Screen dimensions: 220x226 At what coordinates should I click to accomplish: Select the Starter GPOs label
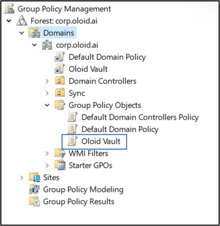coord(90,165)
